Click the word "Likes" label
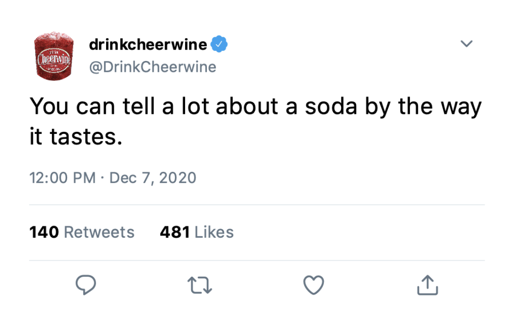The width and height of the screenshot is (508, 322). [215, 232]
